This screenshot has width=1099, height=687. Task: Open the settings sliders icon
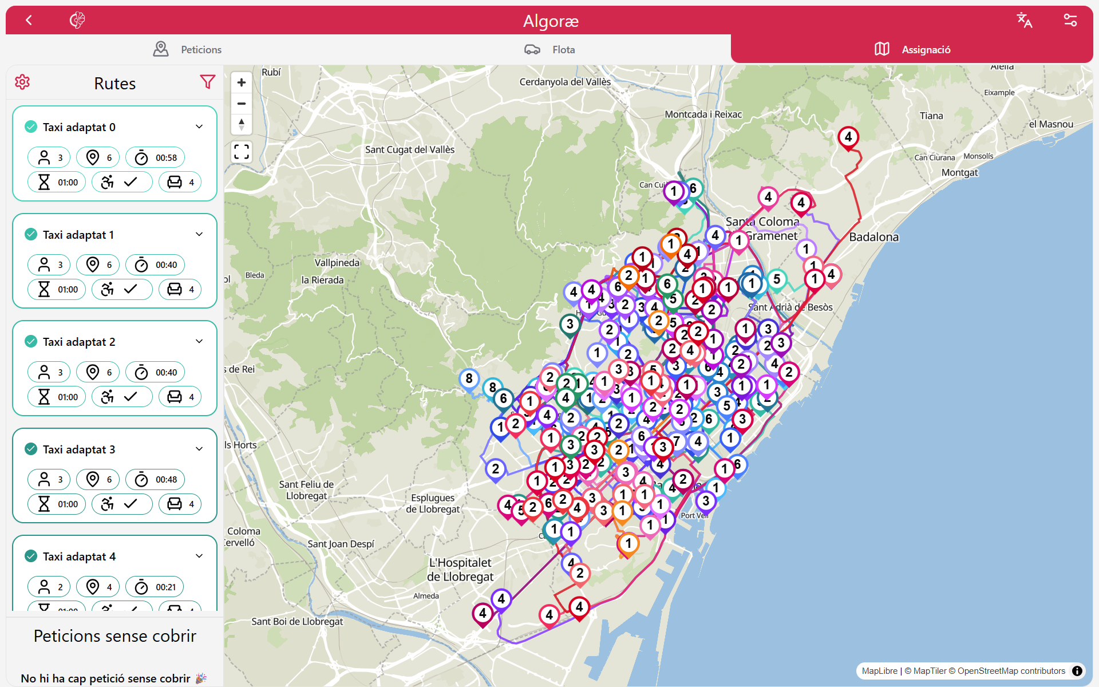coord(1070,21)
